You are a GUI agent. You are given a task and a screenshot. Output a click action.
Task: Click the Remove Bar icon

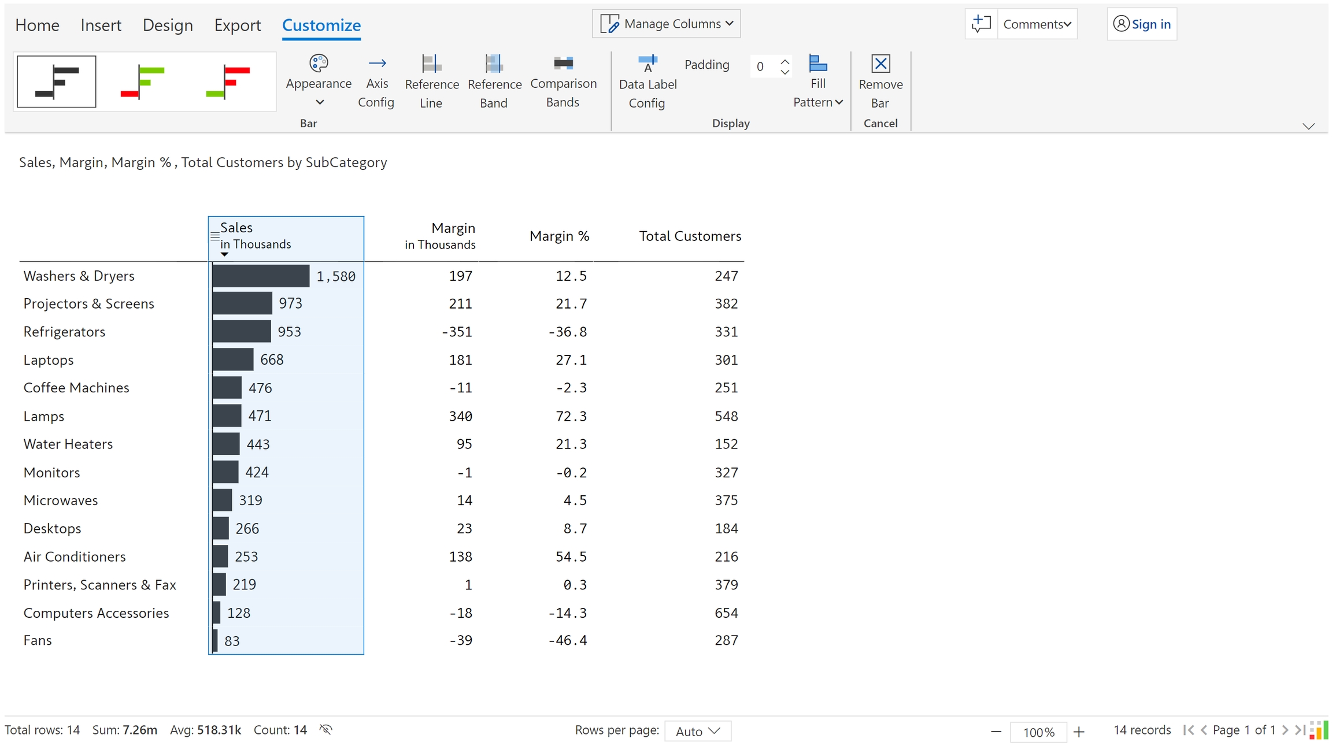pyautogui.click(x=880, y=65)
